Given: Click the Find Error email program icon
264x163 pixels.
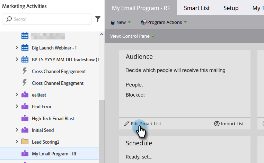Looking at the screenshot, I should [x=25, y=107].
